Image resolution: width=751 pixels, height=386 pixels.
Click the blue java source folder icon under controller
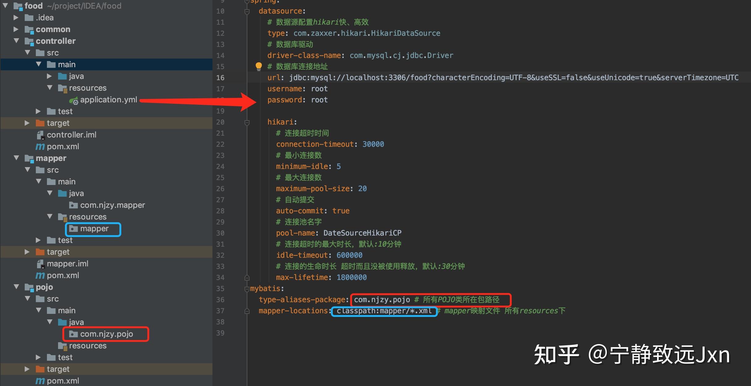pos(62,76)
